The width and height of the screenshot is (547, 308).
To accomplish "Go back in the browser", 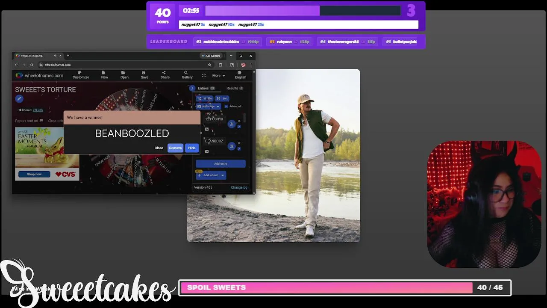I will pos(16,65).
